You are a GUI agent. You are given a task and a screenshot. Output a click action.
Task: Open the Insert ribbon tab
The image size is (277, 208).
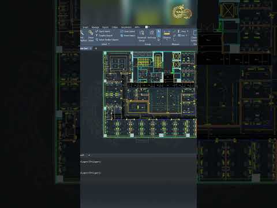pyautogui.click(x=85, y=27)
